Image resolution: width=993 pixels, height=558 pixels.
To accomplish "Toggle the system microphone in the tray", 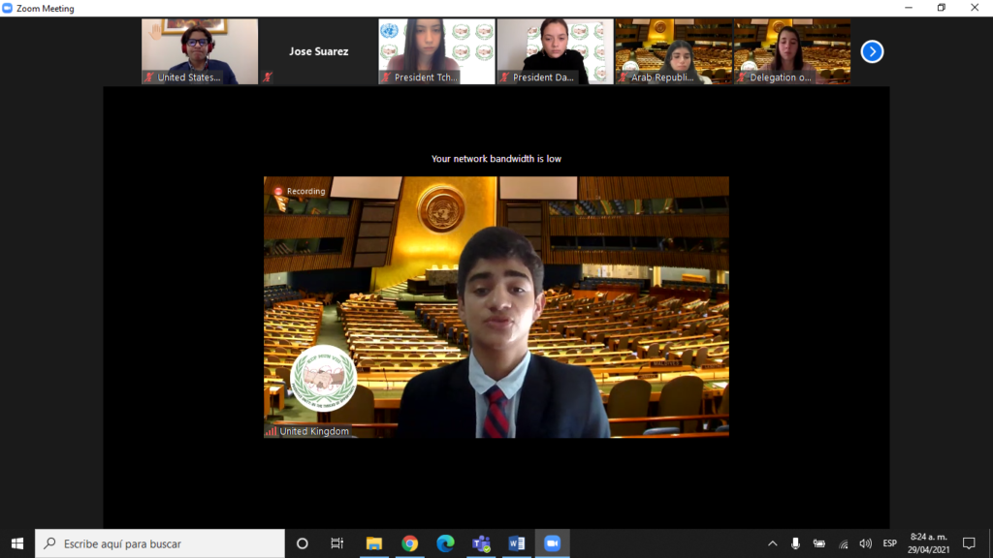I will coord(795,543).
